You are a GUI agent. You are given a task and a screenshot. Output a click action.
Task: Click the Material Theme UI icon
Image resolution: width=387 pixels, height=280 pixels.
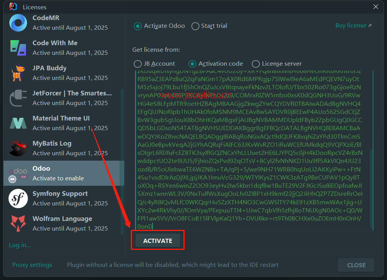click(18, 123)
